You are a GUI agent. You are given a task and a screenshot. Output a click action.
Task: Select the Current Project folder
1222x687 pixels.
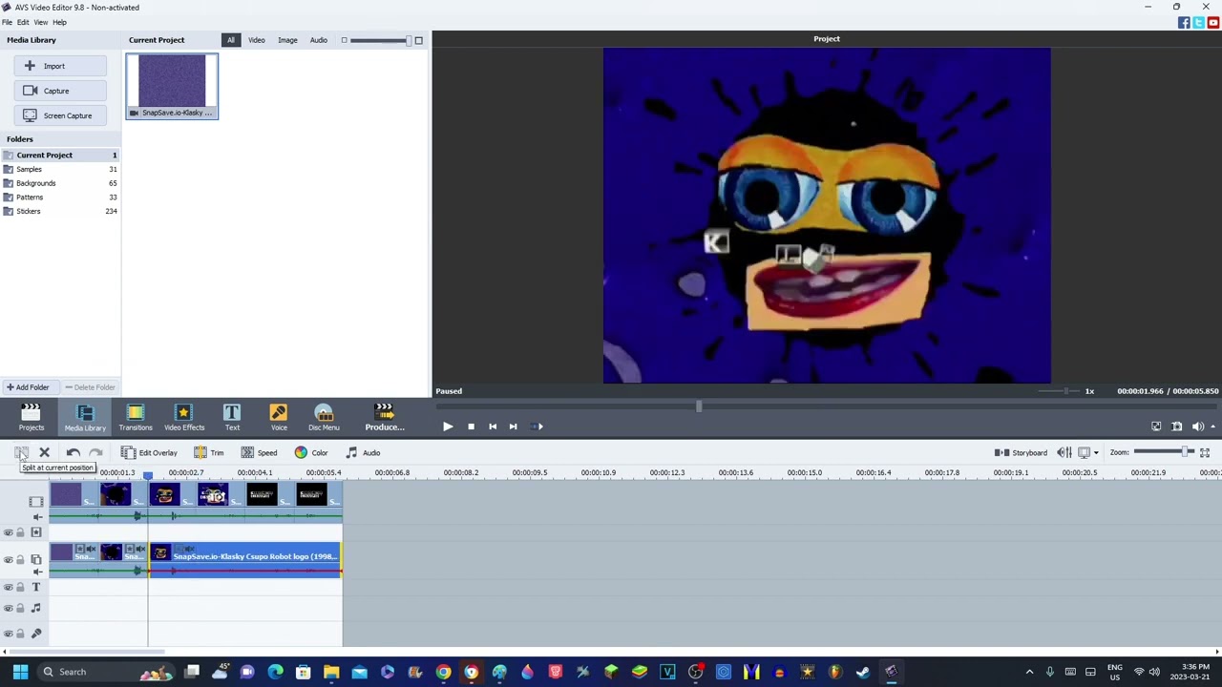click(x=60, y=155)
